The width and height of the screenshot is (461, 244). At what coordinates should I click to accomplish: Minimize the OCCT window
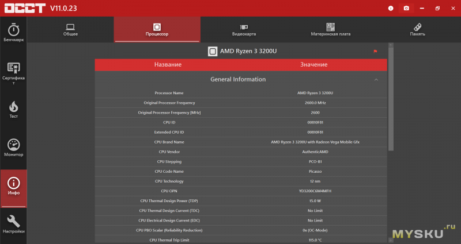(x=422, y=8)
